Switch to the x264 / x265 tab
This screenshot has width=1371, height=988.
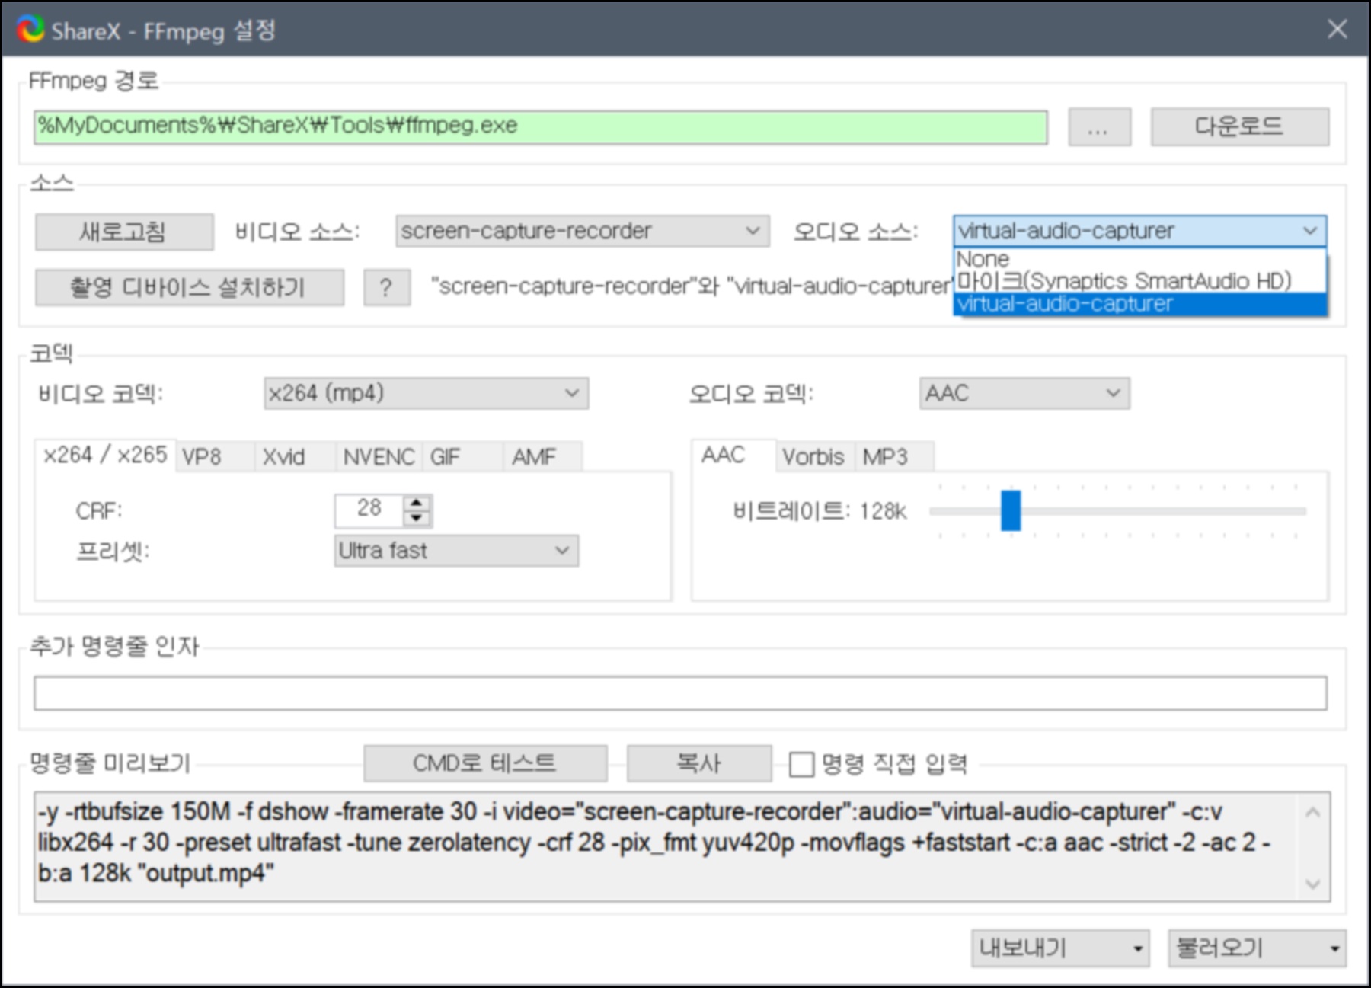(105, 456)
